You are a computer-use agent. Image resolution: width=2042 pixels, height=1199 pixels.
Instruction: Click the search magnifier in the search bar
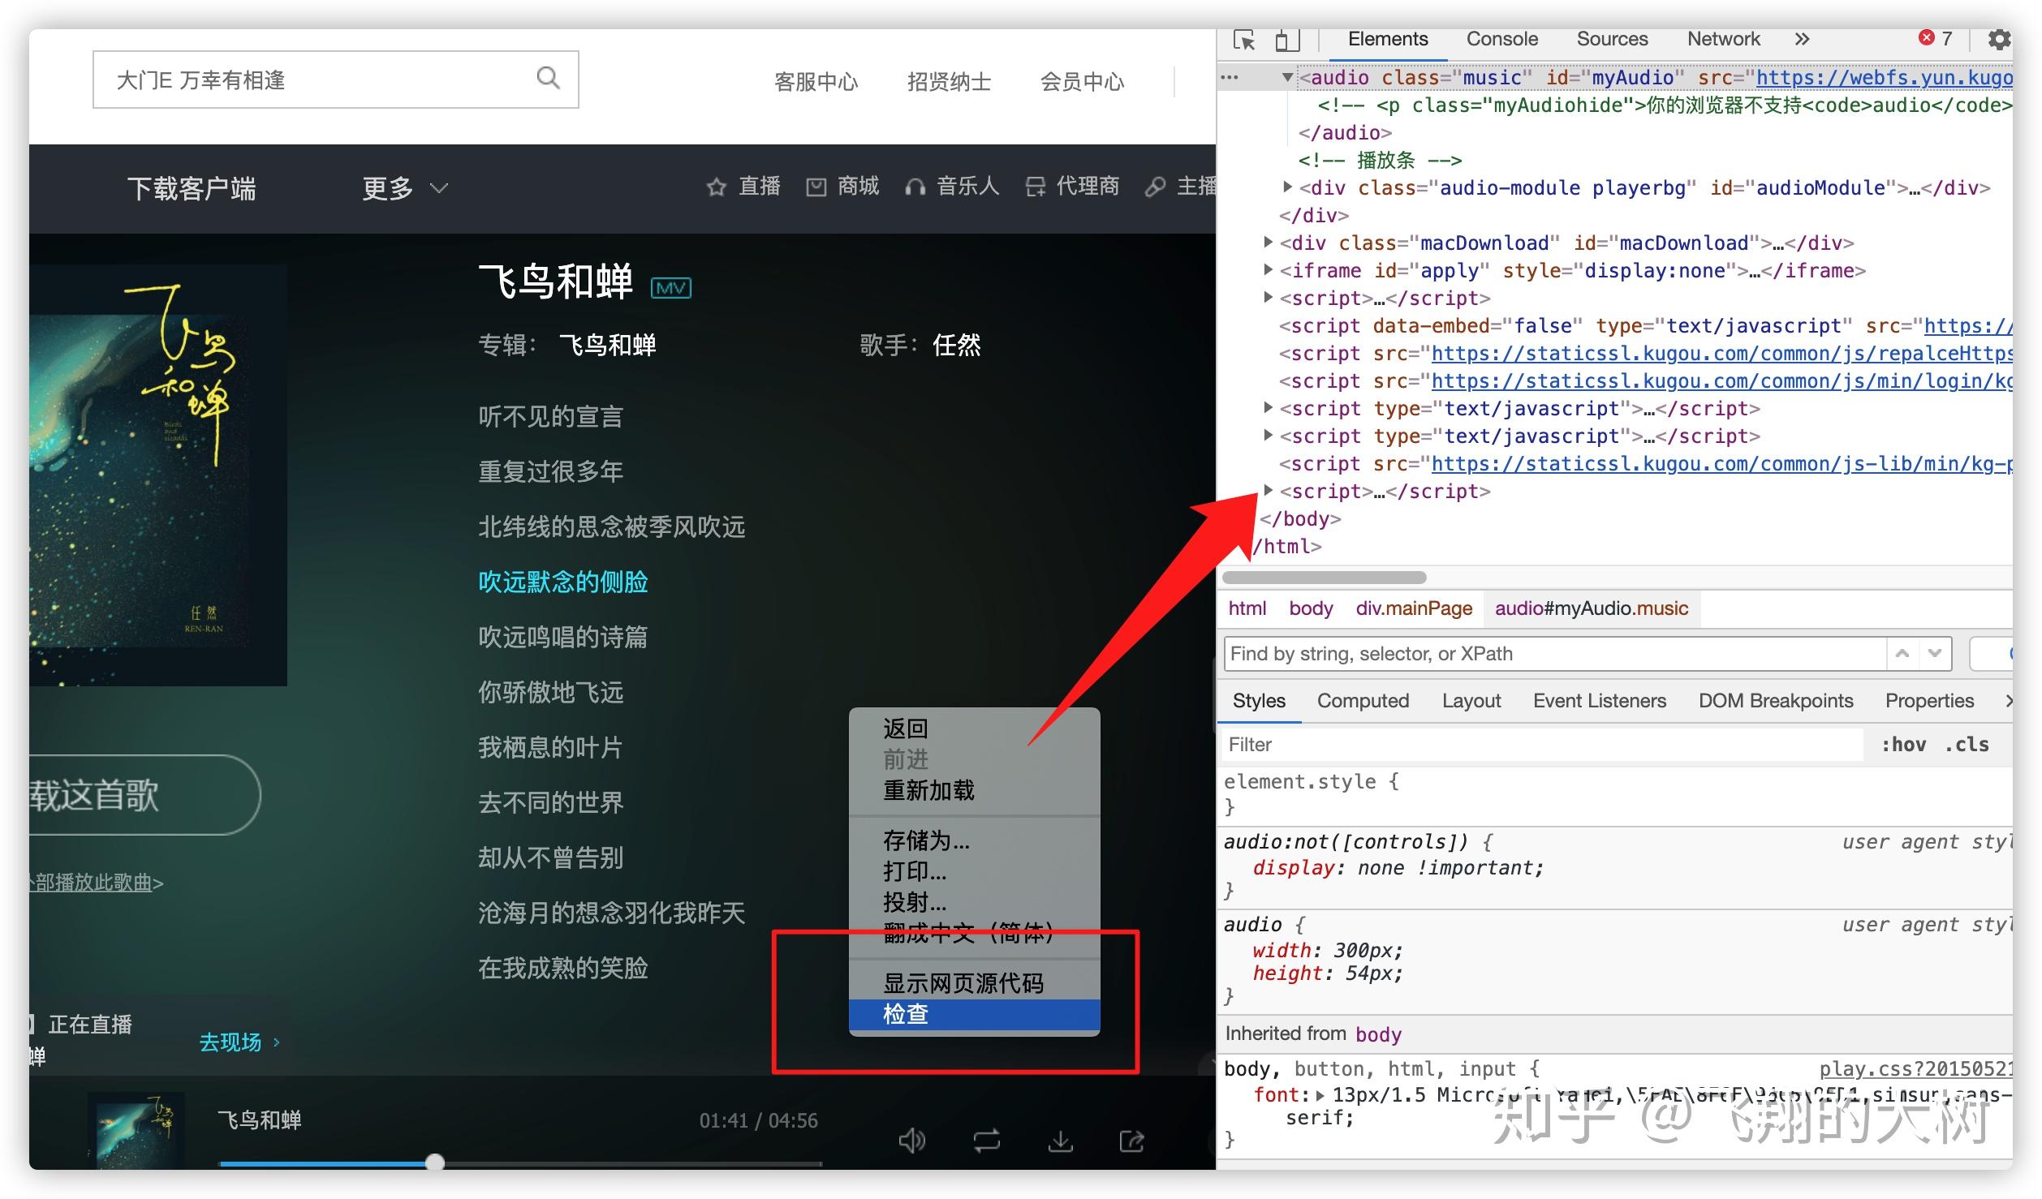(549, 78)
